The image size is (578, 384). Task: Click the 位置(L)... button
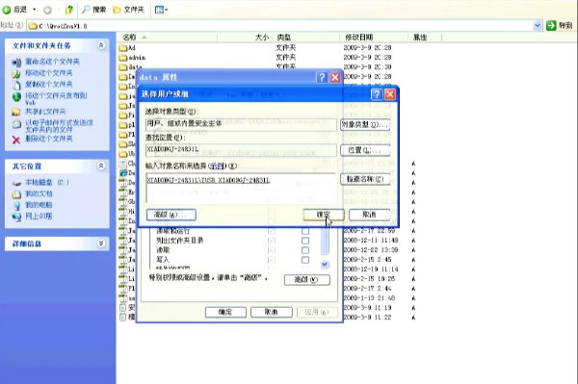pyautogui.click(x=365, y=150)
